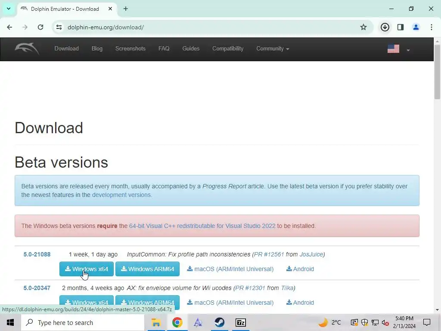Reload the page with the refresh icon

point(40,27)
